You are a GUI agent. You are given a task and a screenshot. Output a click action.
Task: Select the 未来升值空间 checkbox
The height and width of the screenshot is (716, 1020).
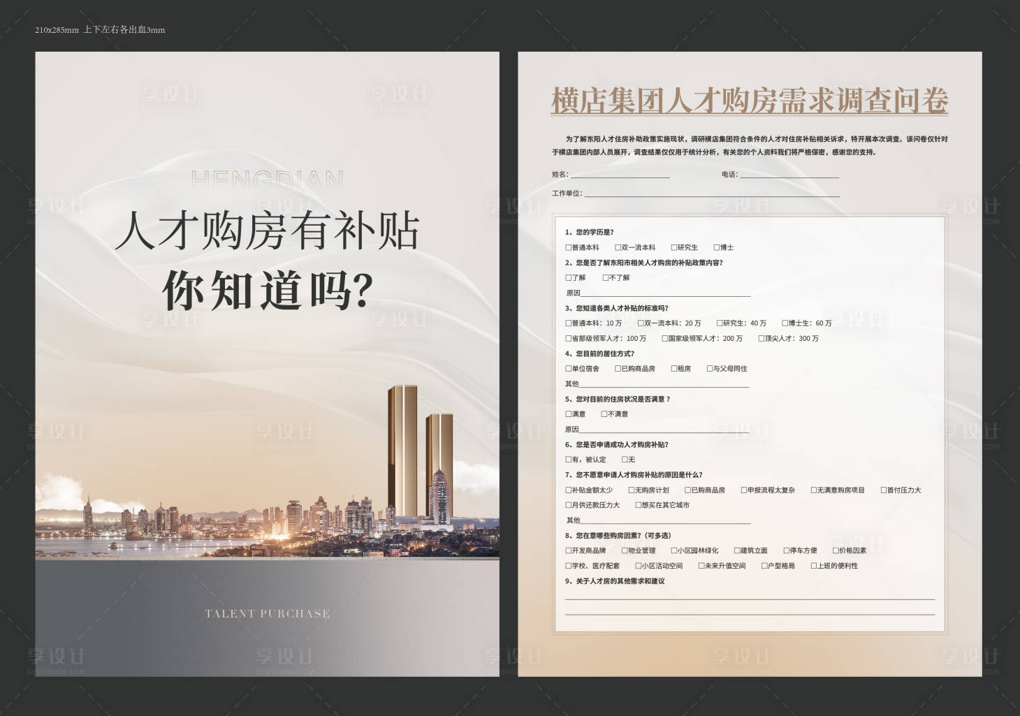(701, 566)
